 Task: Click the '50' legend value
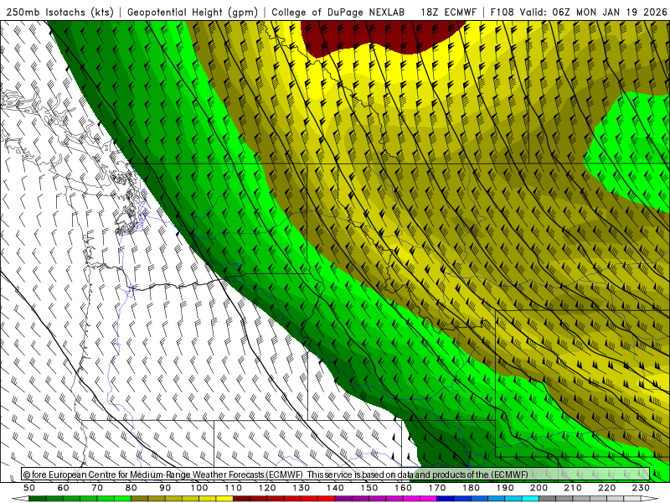coord(29,488)
